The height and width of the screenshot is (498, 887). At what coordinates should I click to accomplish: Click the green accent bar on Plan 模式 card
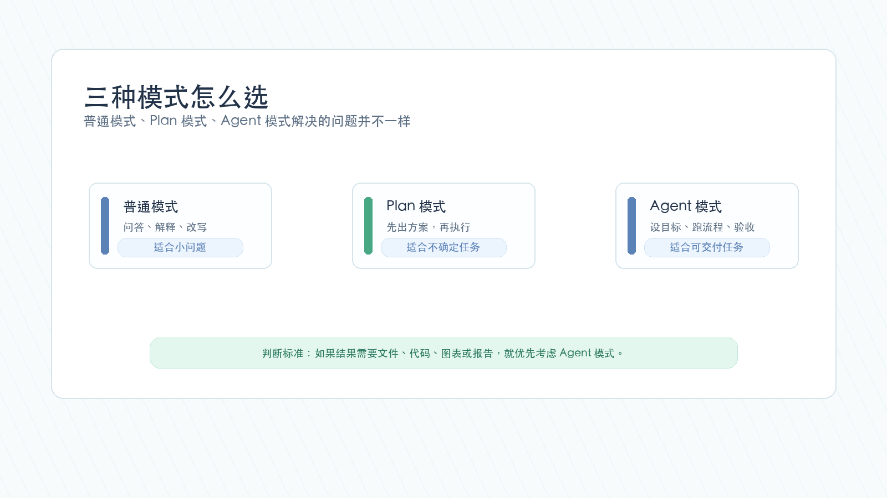(x=369, y=226)
